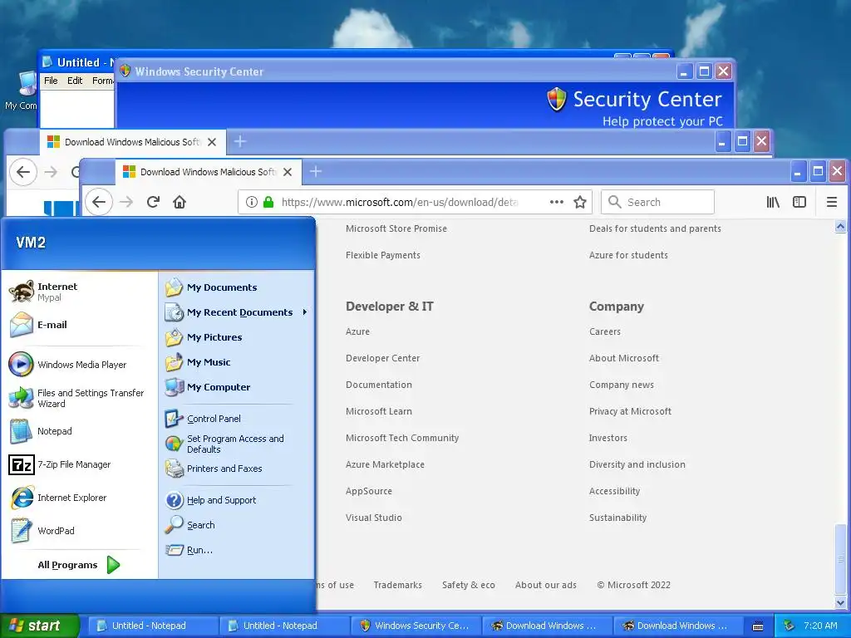Open the Azure link
851x638 pixels.
[357, 331]
